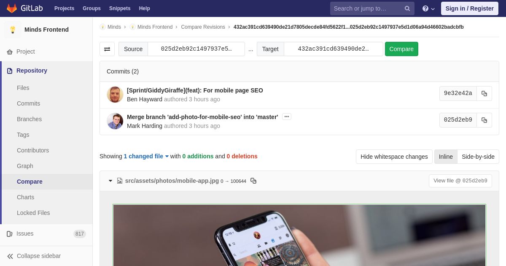Copy commit SHA 025d2eb9
The width and height of the screenshot is (506, 266).
coord(484,120)
